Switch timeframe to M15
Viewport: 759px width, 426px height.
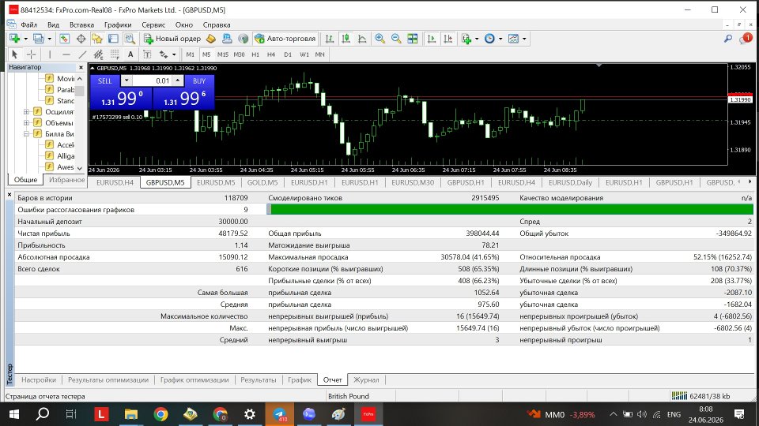point(223,54)
